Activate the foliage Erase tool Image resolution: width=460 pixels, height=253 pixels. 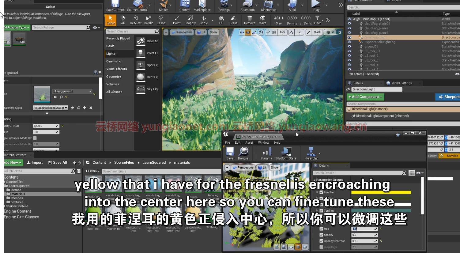pyautogui.click(x=233, y=20)
